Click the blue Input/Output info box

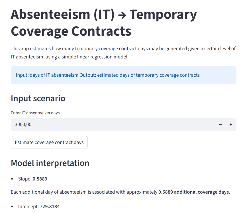click(x=123, y=75)
